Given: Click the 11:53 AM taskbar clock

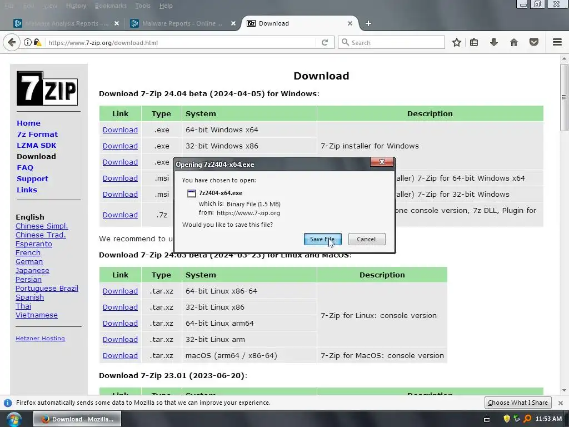Looking at the screenshot, I should [548, 419].
